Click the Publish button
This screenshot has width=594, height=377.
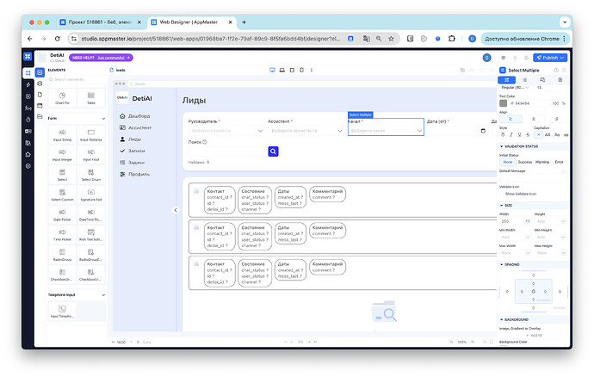[x=550, y=58]
